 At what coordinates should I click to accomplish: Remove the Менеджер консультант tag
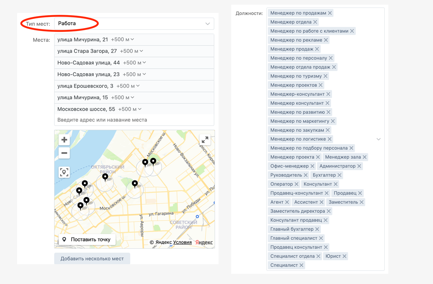tap(327, 103)
